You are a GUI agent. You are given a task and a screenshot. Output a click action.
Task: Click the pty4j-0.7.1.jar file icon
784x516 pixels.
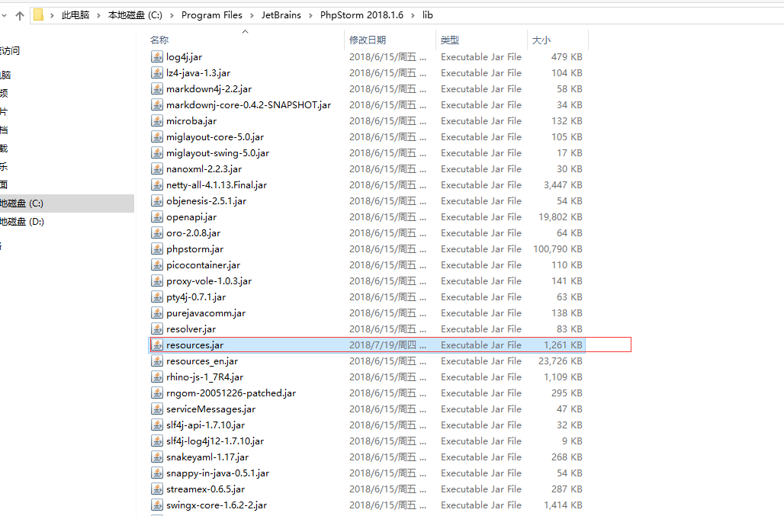pyautogui.click(x=157, y=296)
